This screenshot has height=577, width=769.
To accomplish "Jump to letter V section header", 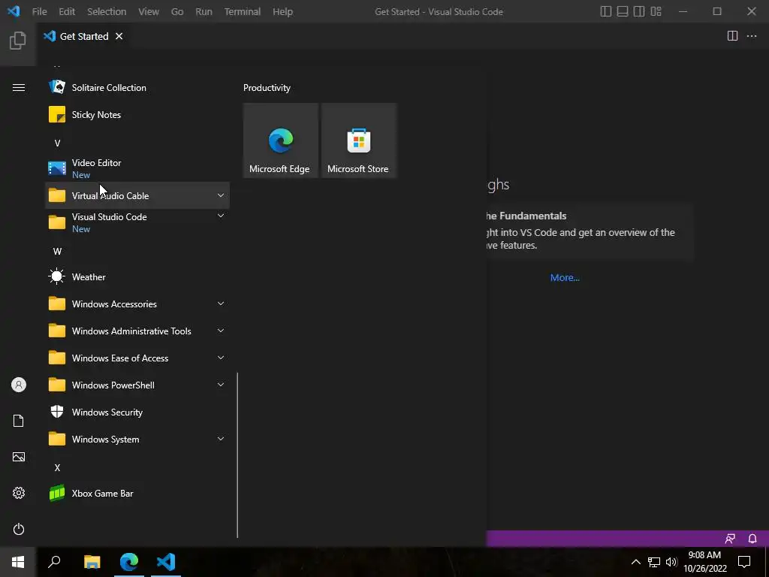I will 57,143.
